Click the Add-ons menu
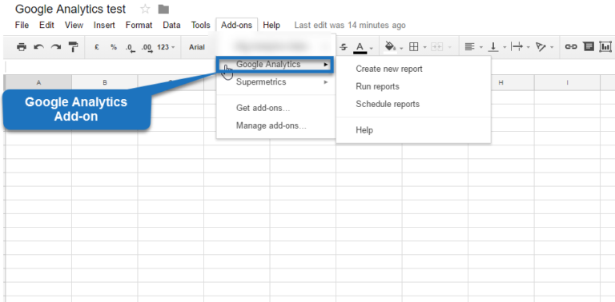Screen dimensions: 615x302 [x=236, y=25]
